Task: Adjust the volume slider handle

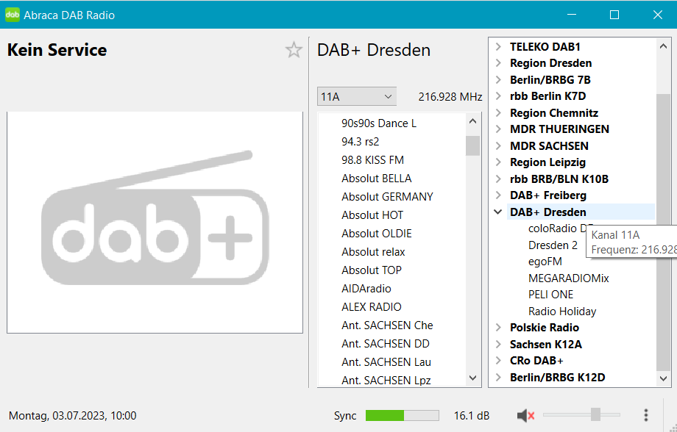Action: click(595, 415)
